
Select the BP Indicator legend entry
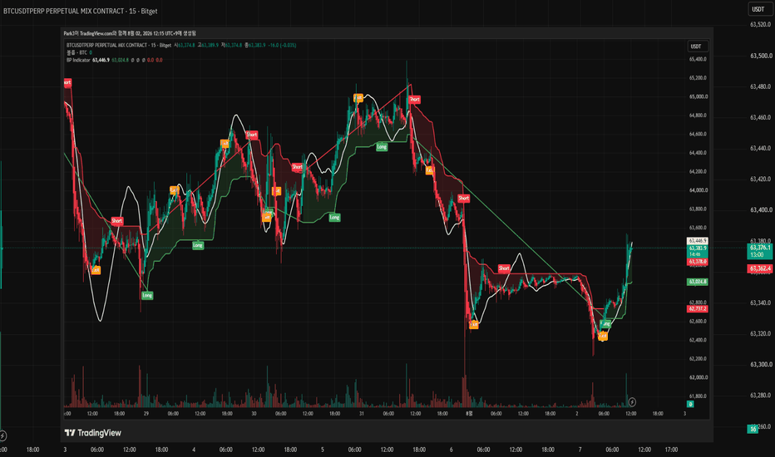[79, 60]
